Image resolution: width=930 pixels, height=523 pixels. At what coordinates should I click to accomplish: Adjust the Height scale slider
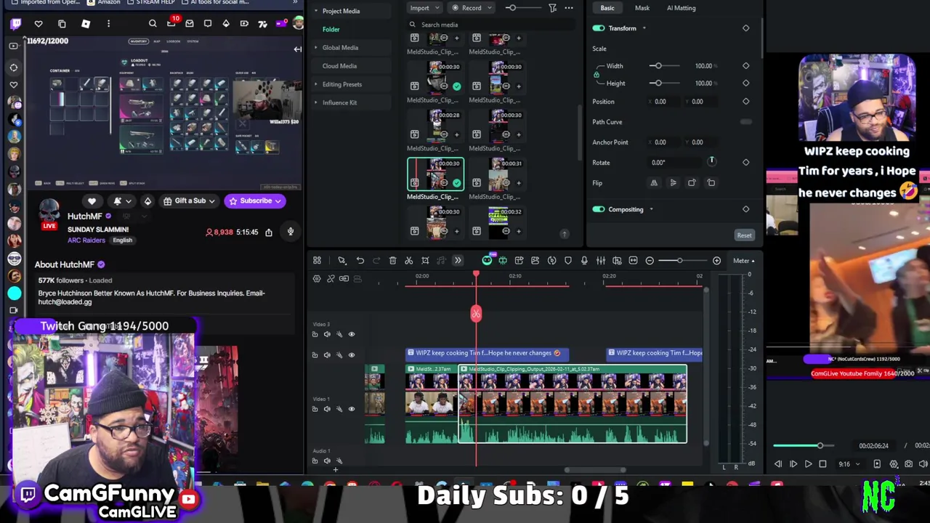[665, 84]
